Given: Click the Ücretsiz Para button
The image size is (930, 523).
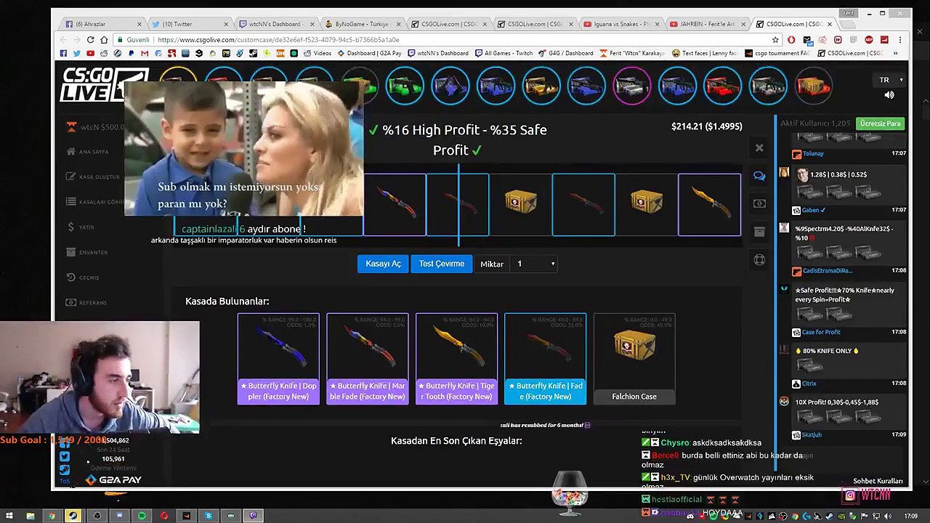Looking at the screenshot, I should tap(880, 123).
